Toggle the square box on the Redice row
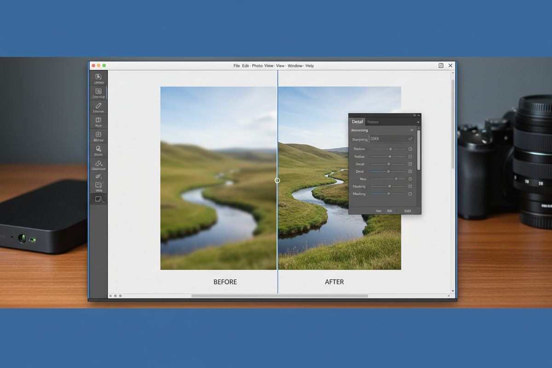 point(410,156)
